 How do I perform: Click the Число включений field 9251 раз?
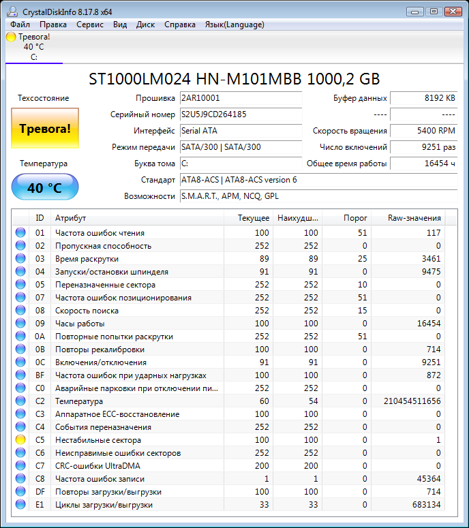[423, 147]
